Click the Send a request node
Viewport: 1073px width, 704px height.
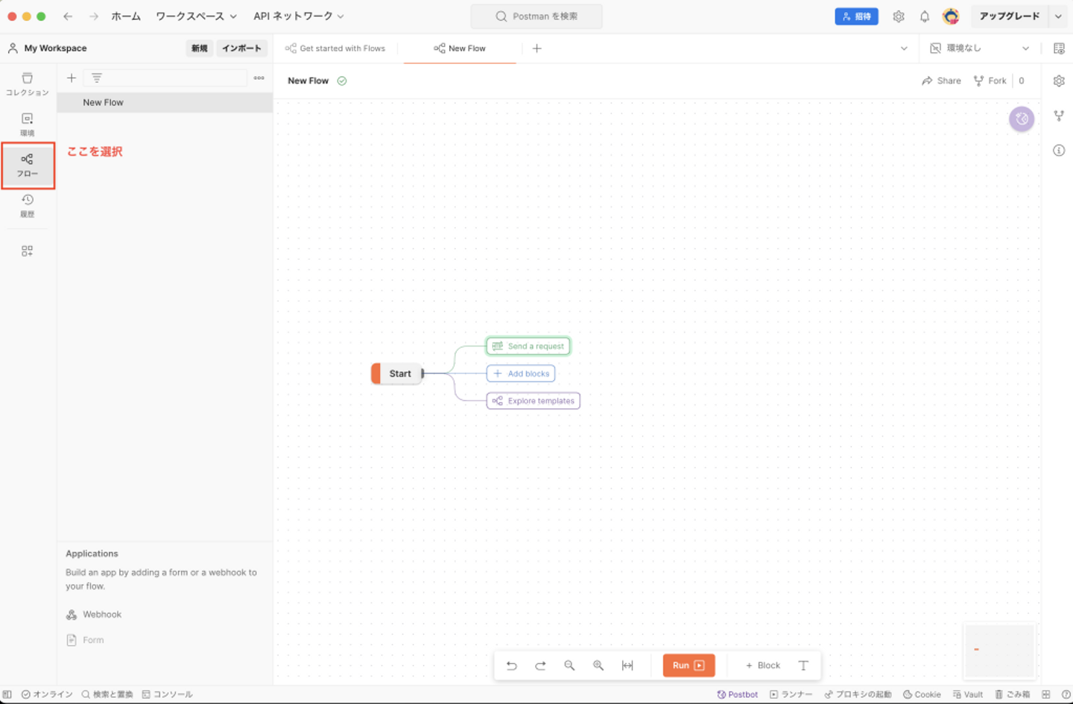click(x=528, y=346)
